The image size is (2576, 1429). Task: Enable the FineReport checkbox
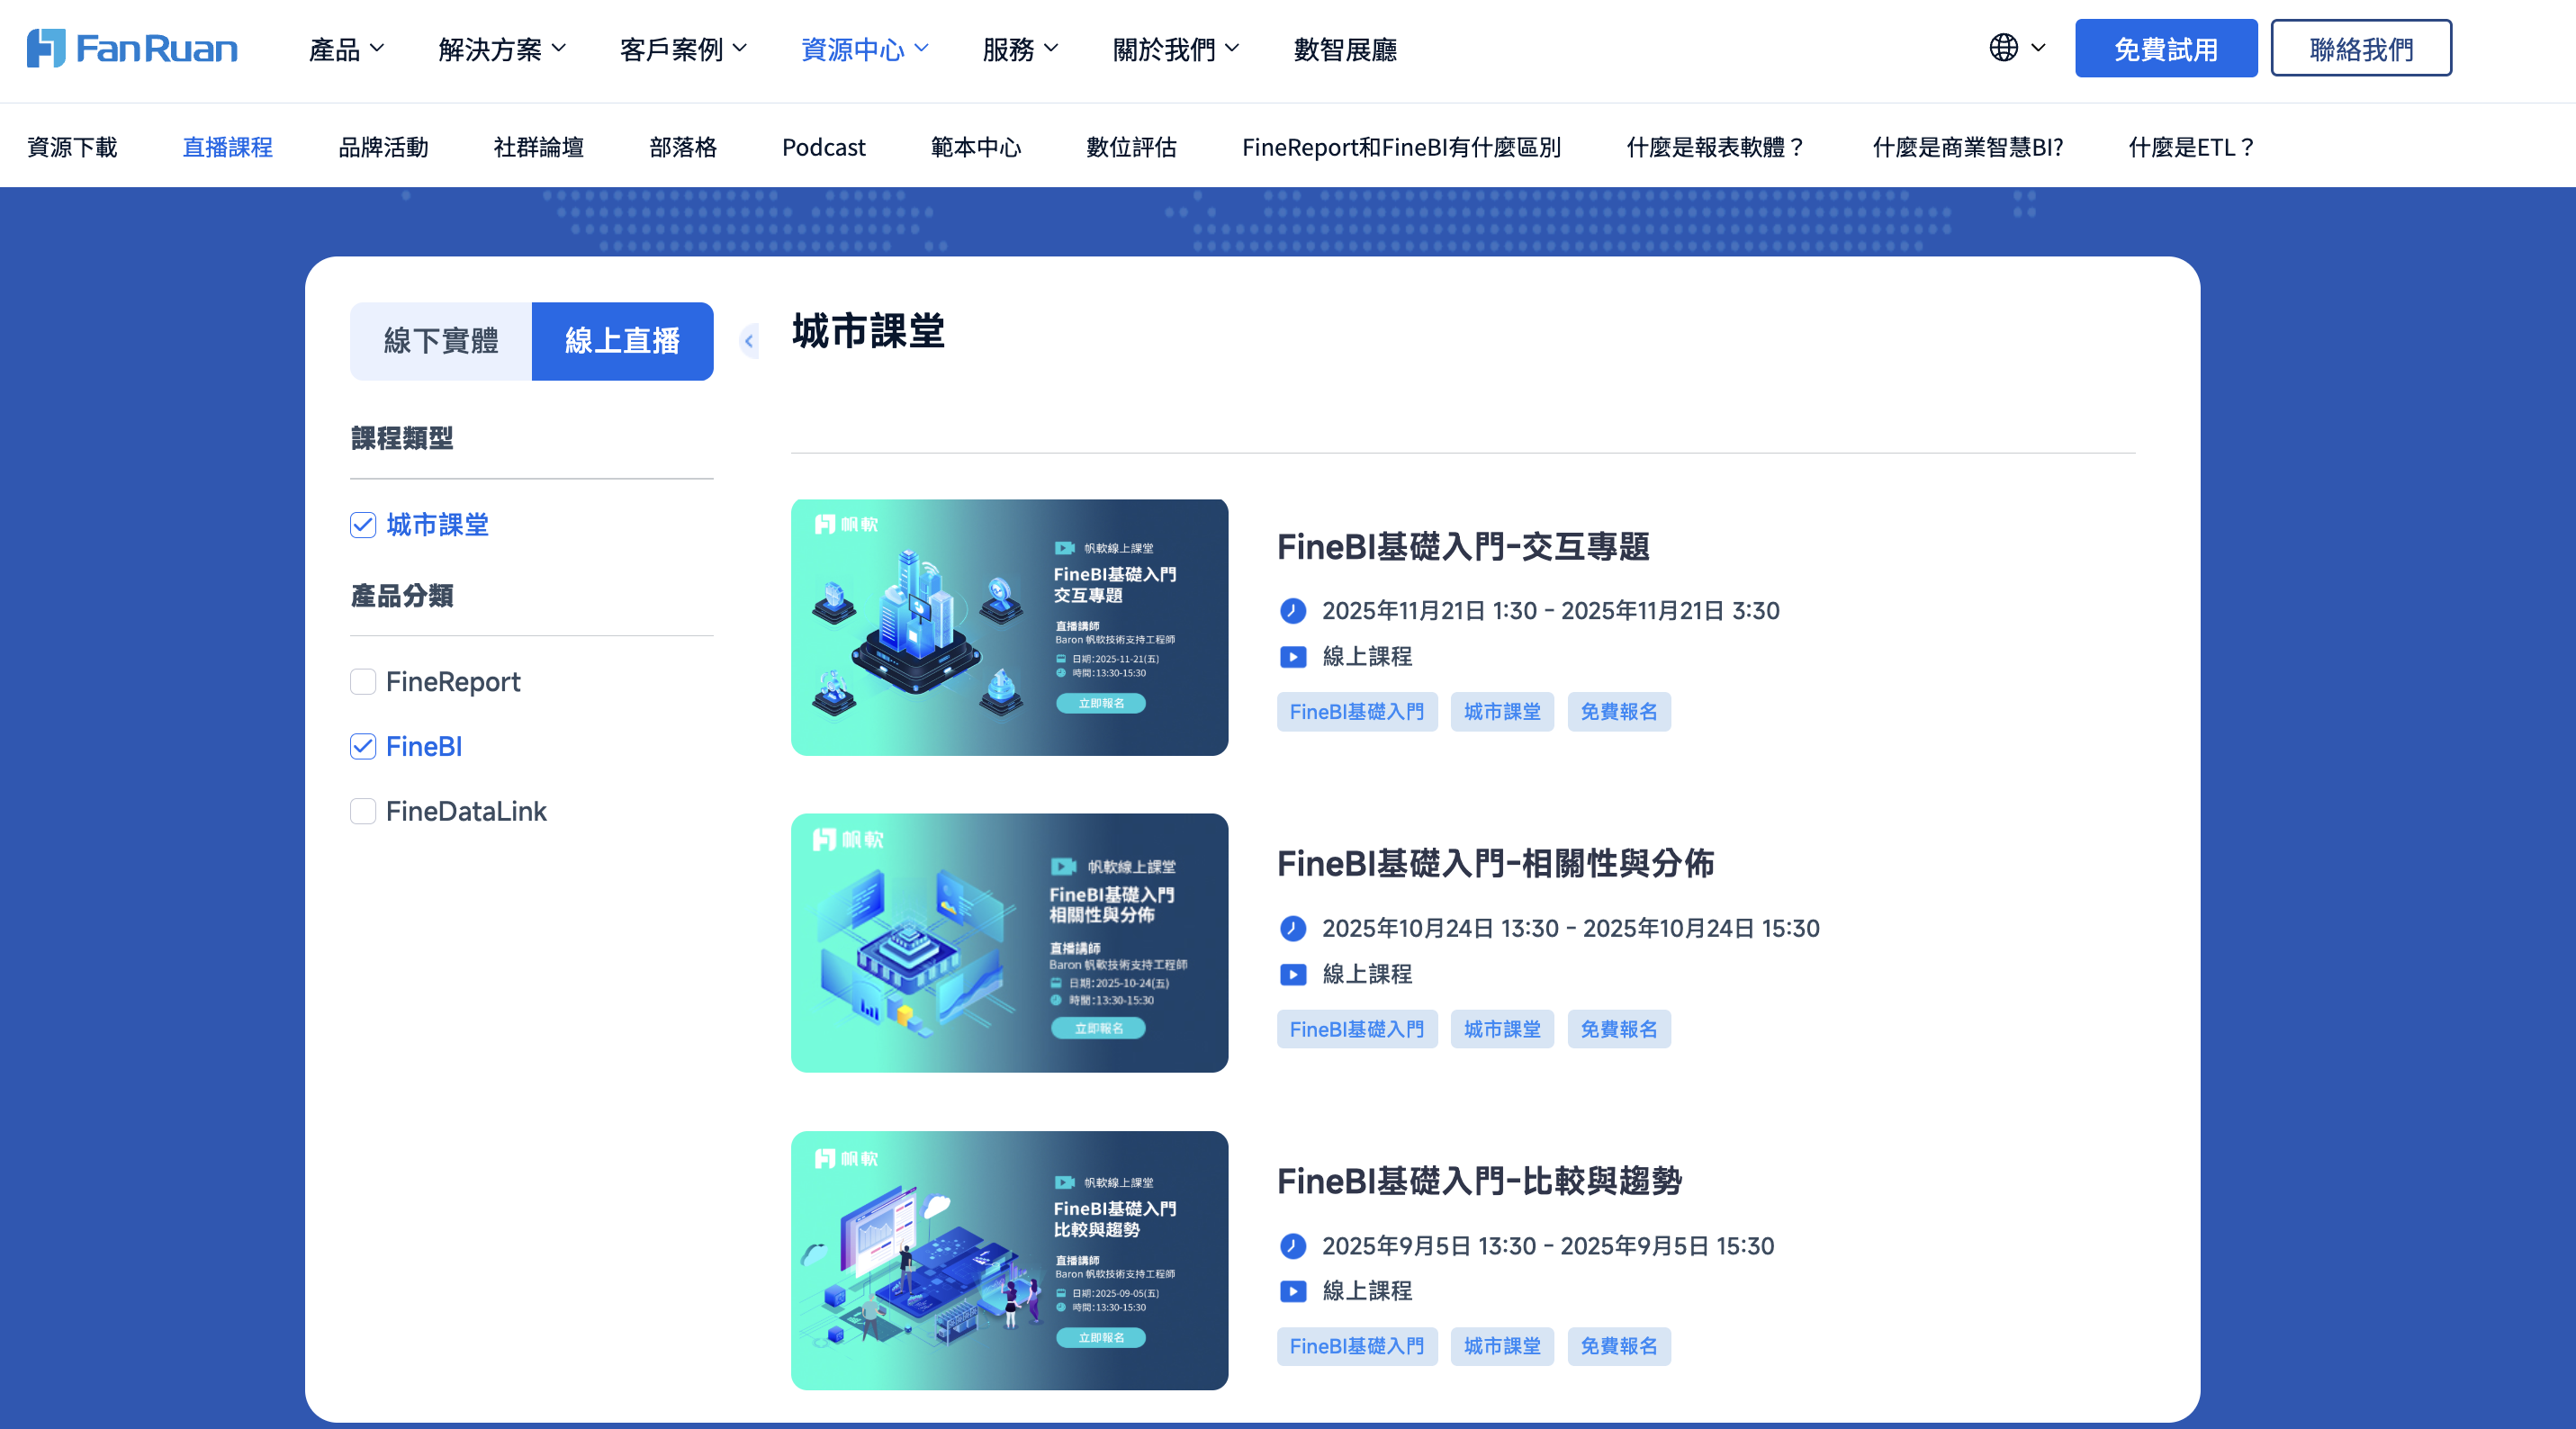[x=363, y=682]
